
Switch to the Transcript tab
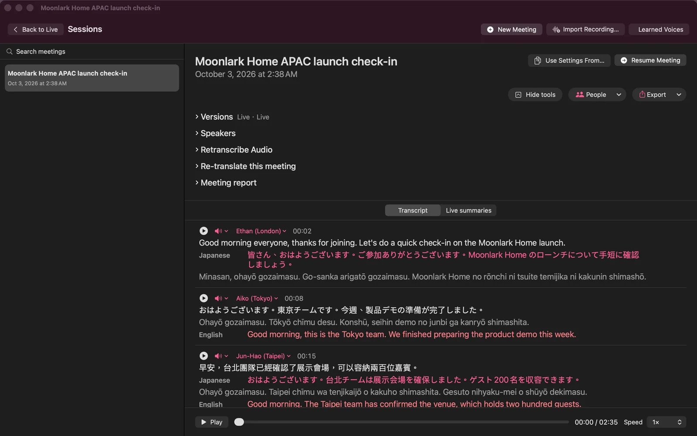(x=413, y=210)
